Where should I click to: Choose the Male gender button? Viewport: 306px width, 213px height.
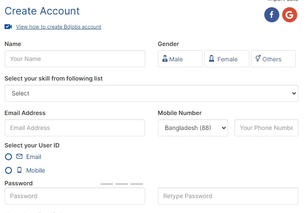(x=180, y=59)
